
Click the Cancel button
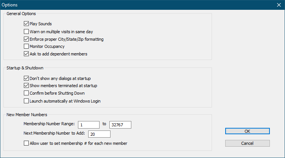[x=247, y=143]
